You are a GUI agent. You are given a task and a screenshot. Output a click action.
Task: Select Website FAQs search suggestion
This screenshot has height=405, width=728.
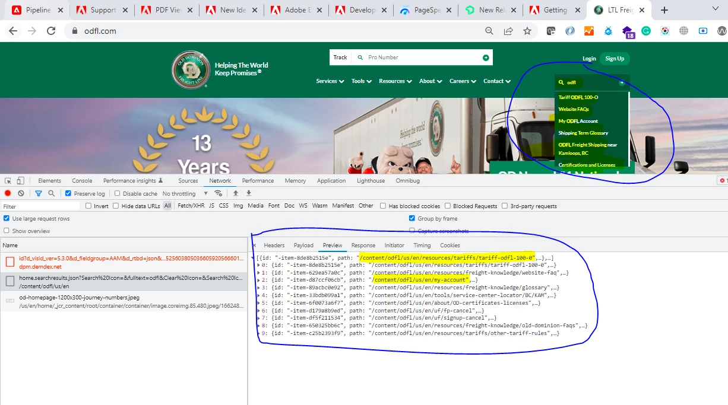coord(574,109)
